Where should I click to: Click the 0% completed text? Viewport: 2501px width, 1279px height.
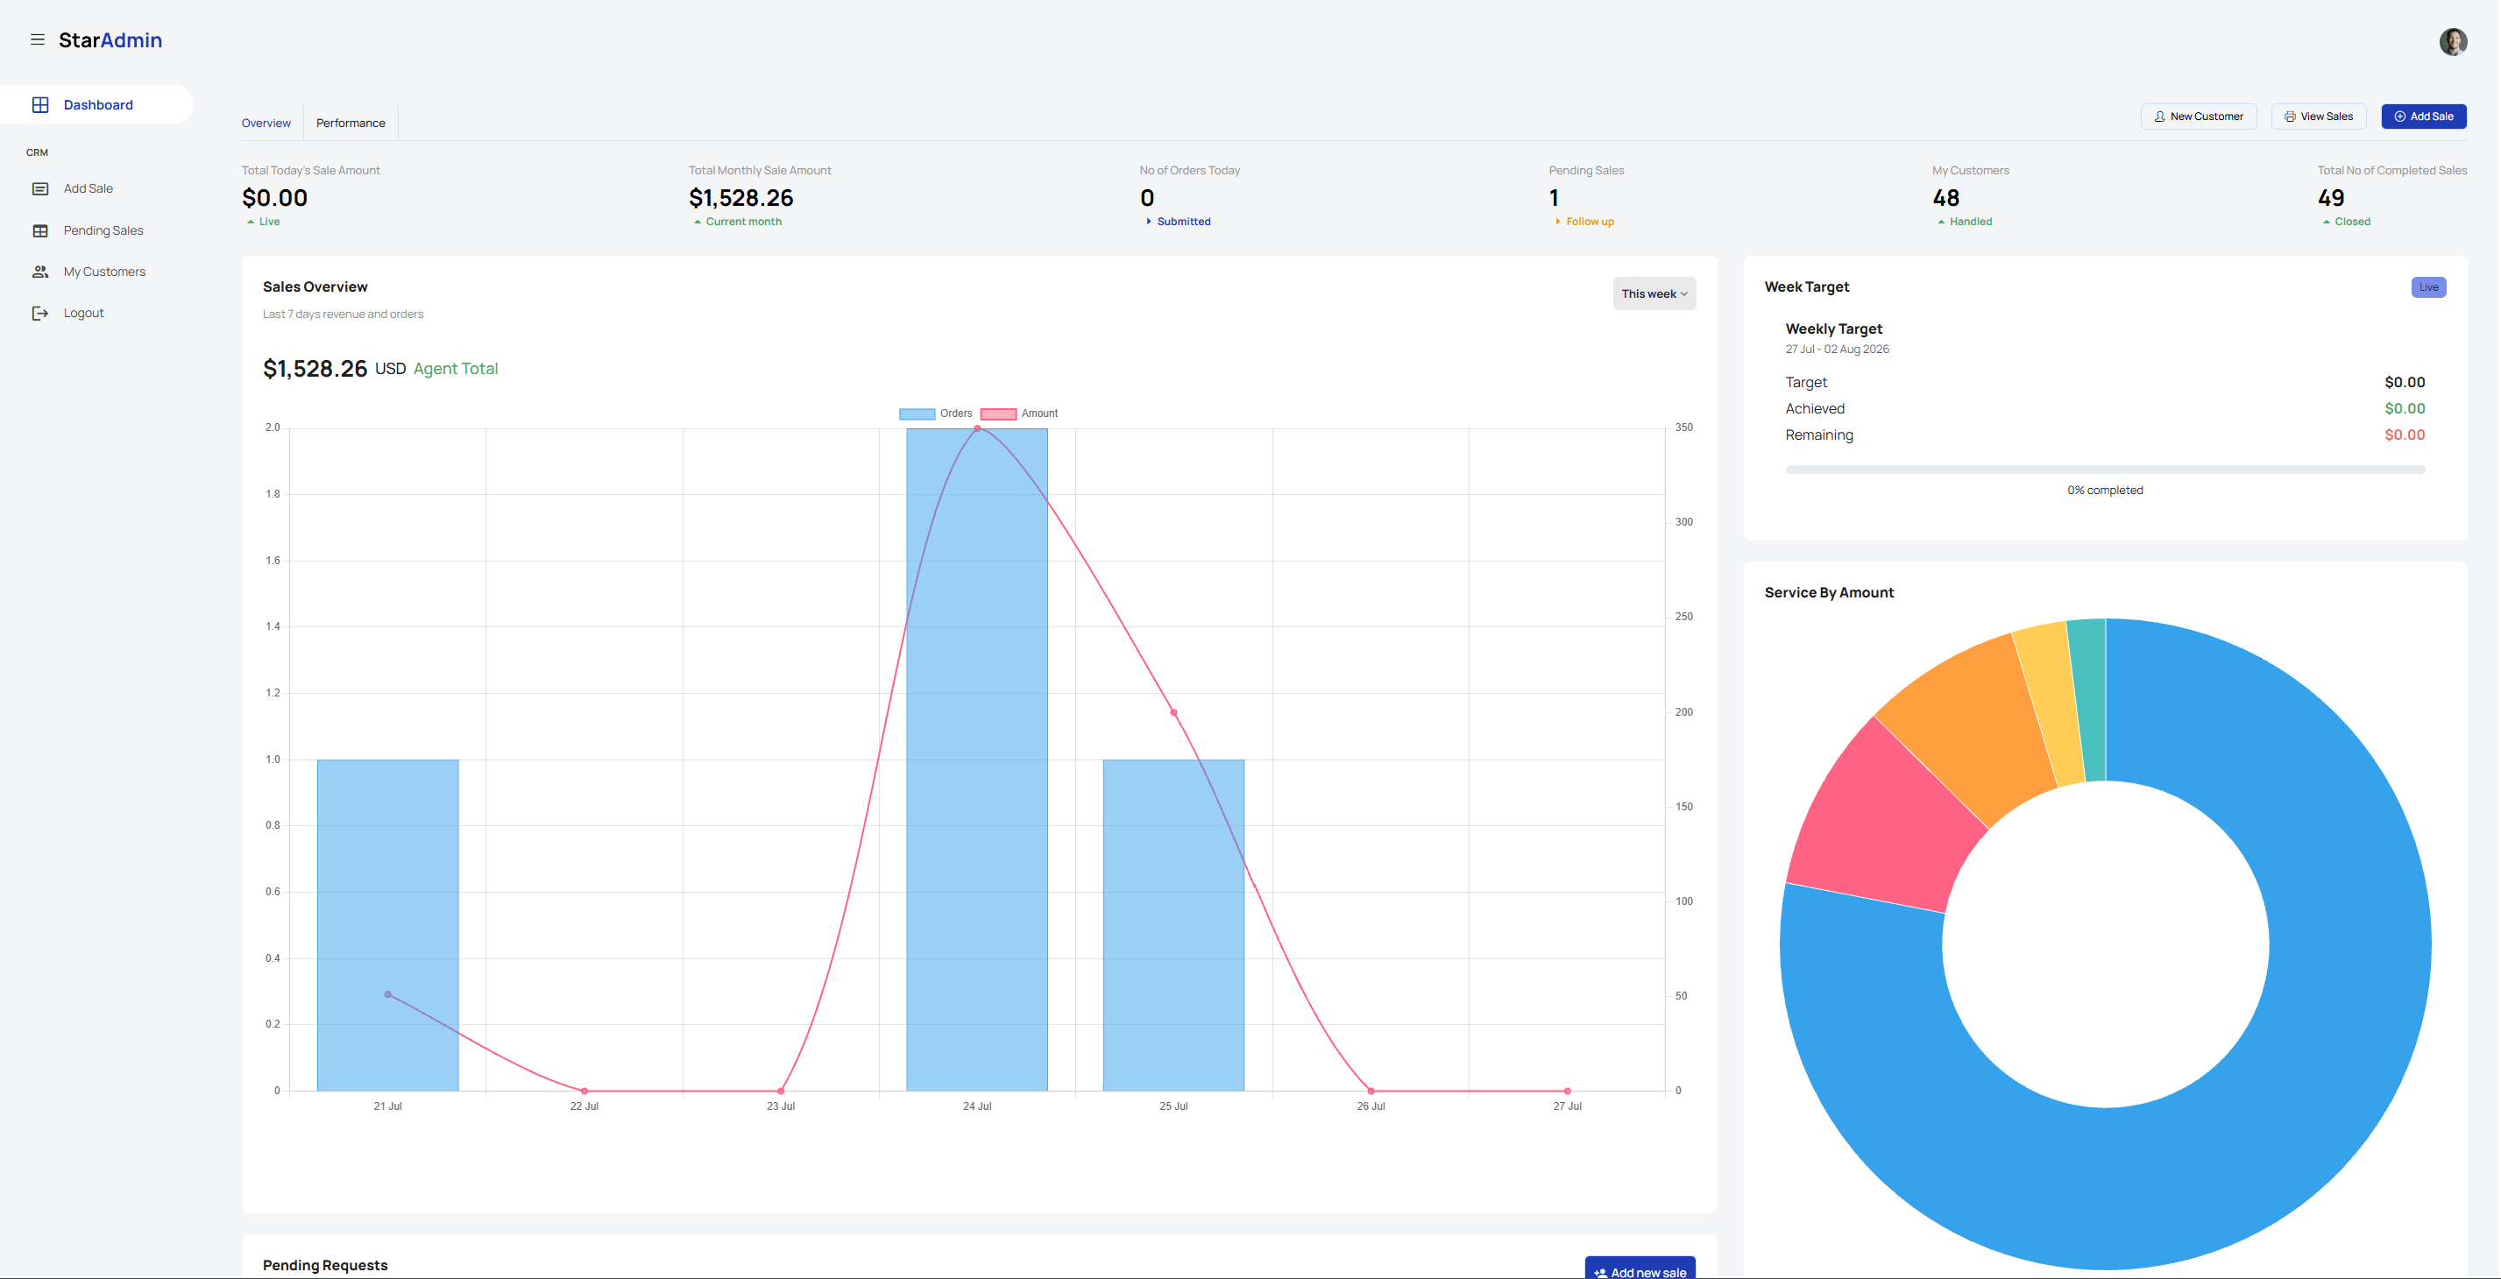[2104, 491]
